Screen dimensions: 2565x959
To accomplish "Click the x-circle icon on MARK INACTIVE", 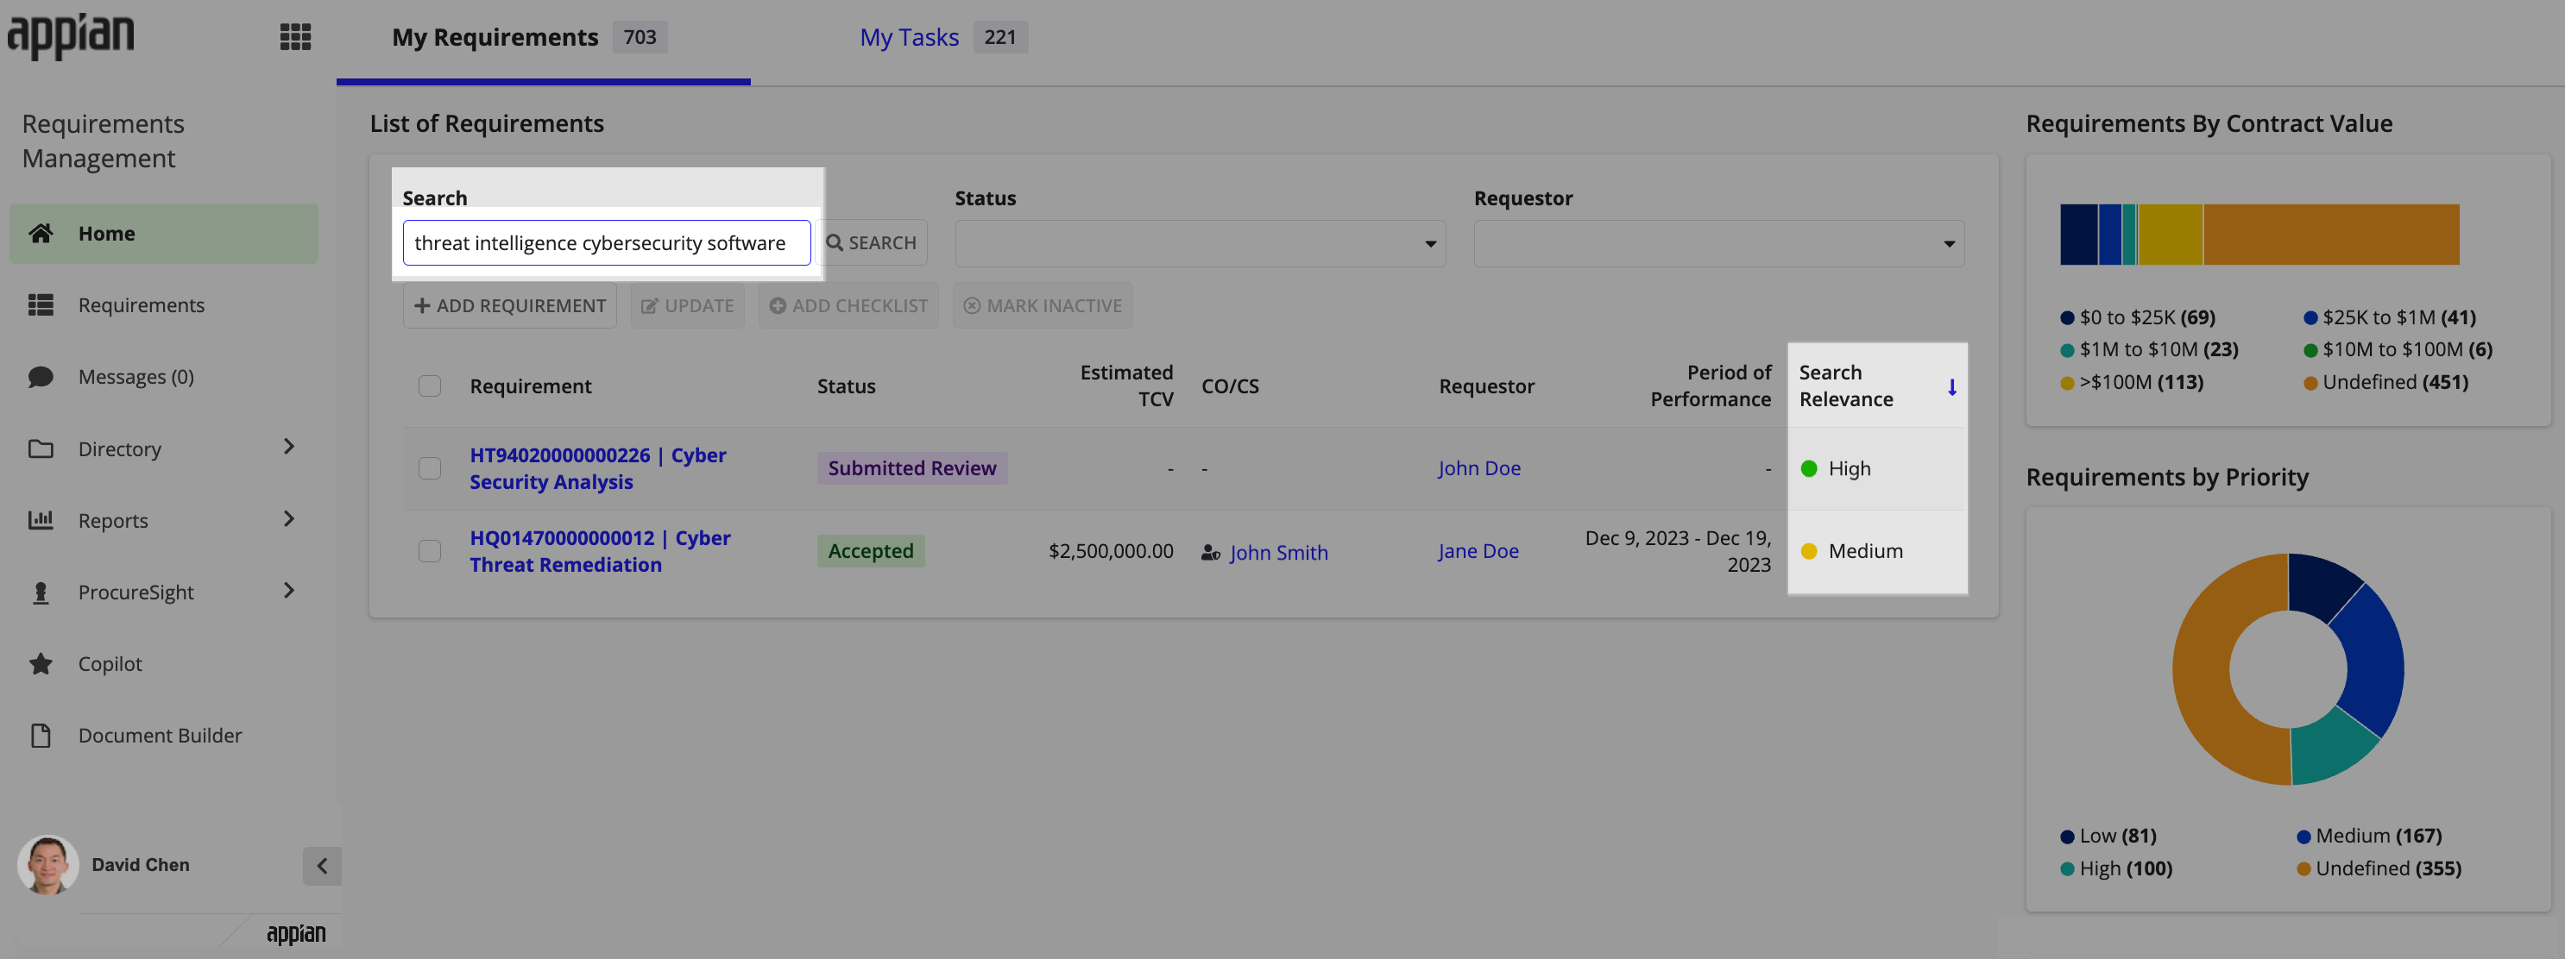I will (972, 305).
